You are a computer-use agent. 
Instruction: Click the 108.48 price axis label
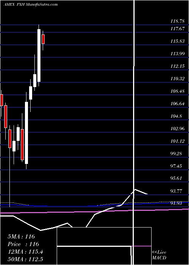pyautogui.click(x=177, y=92)
